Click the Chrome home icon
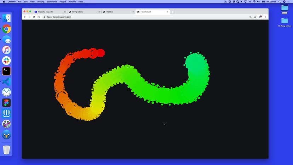 pos(39,17)
